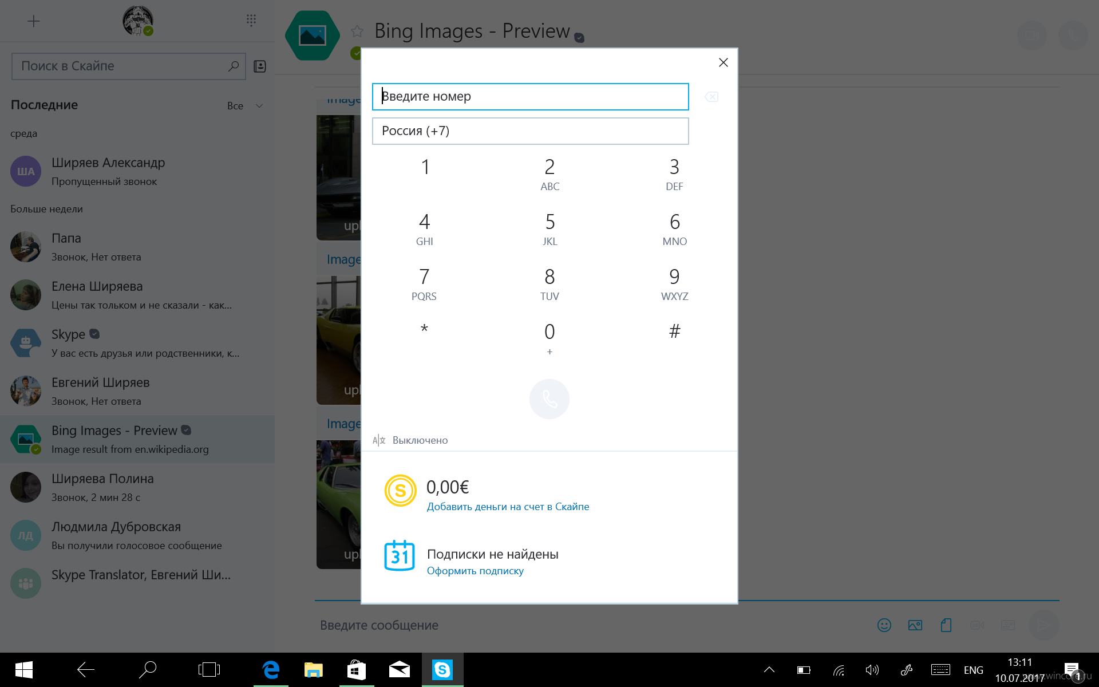Open the emoji picker smiley
Screen dimensions: 1099x687
coord(884,625)
